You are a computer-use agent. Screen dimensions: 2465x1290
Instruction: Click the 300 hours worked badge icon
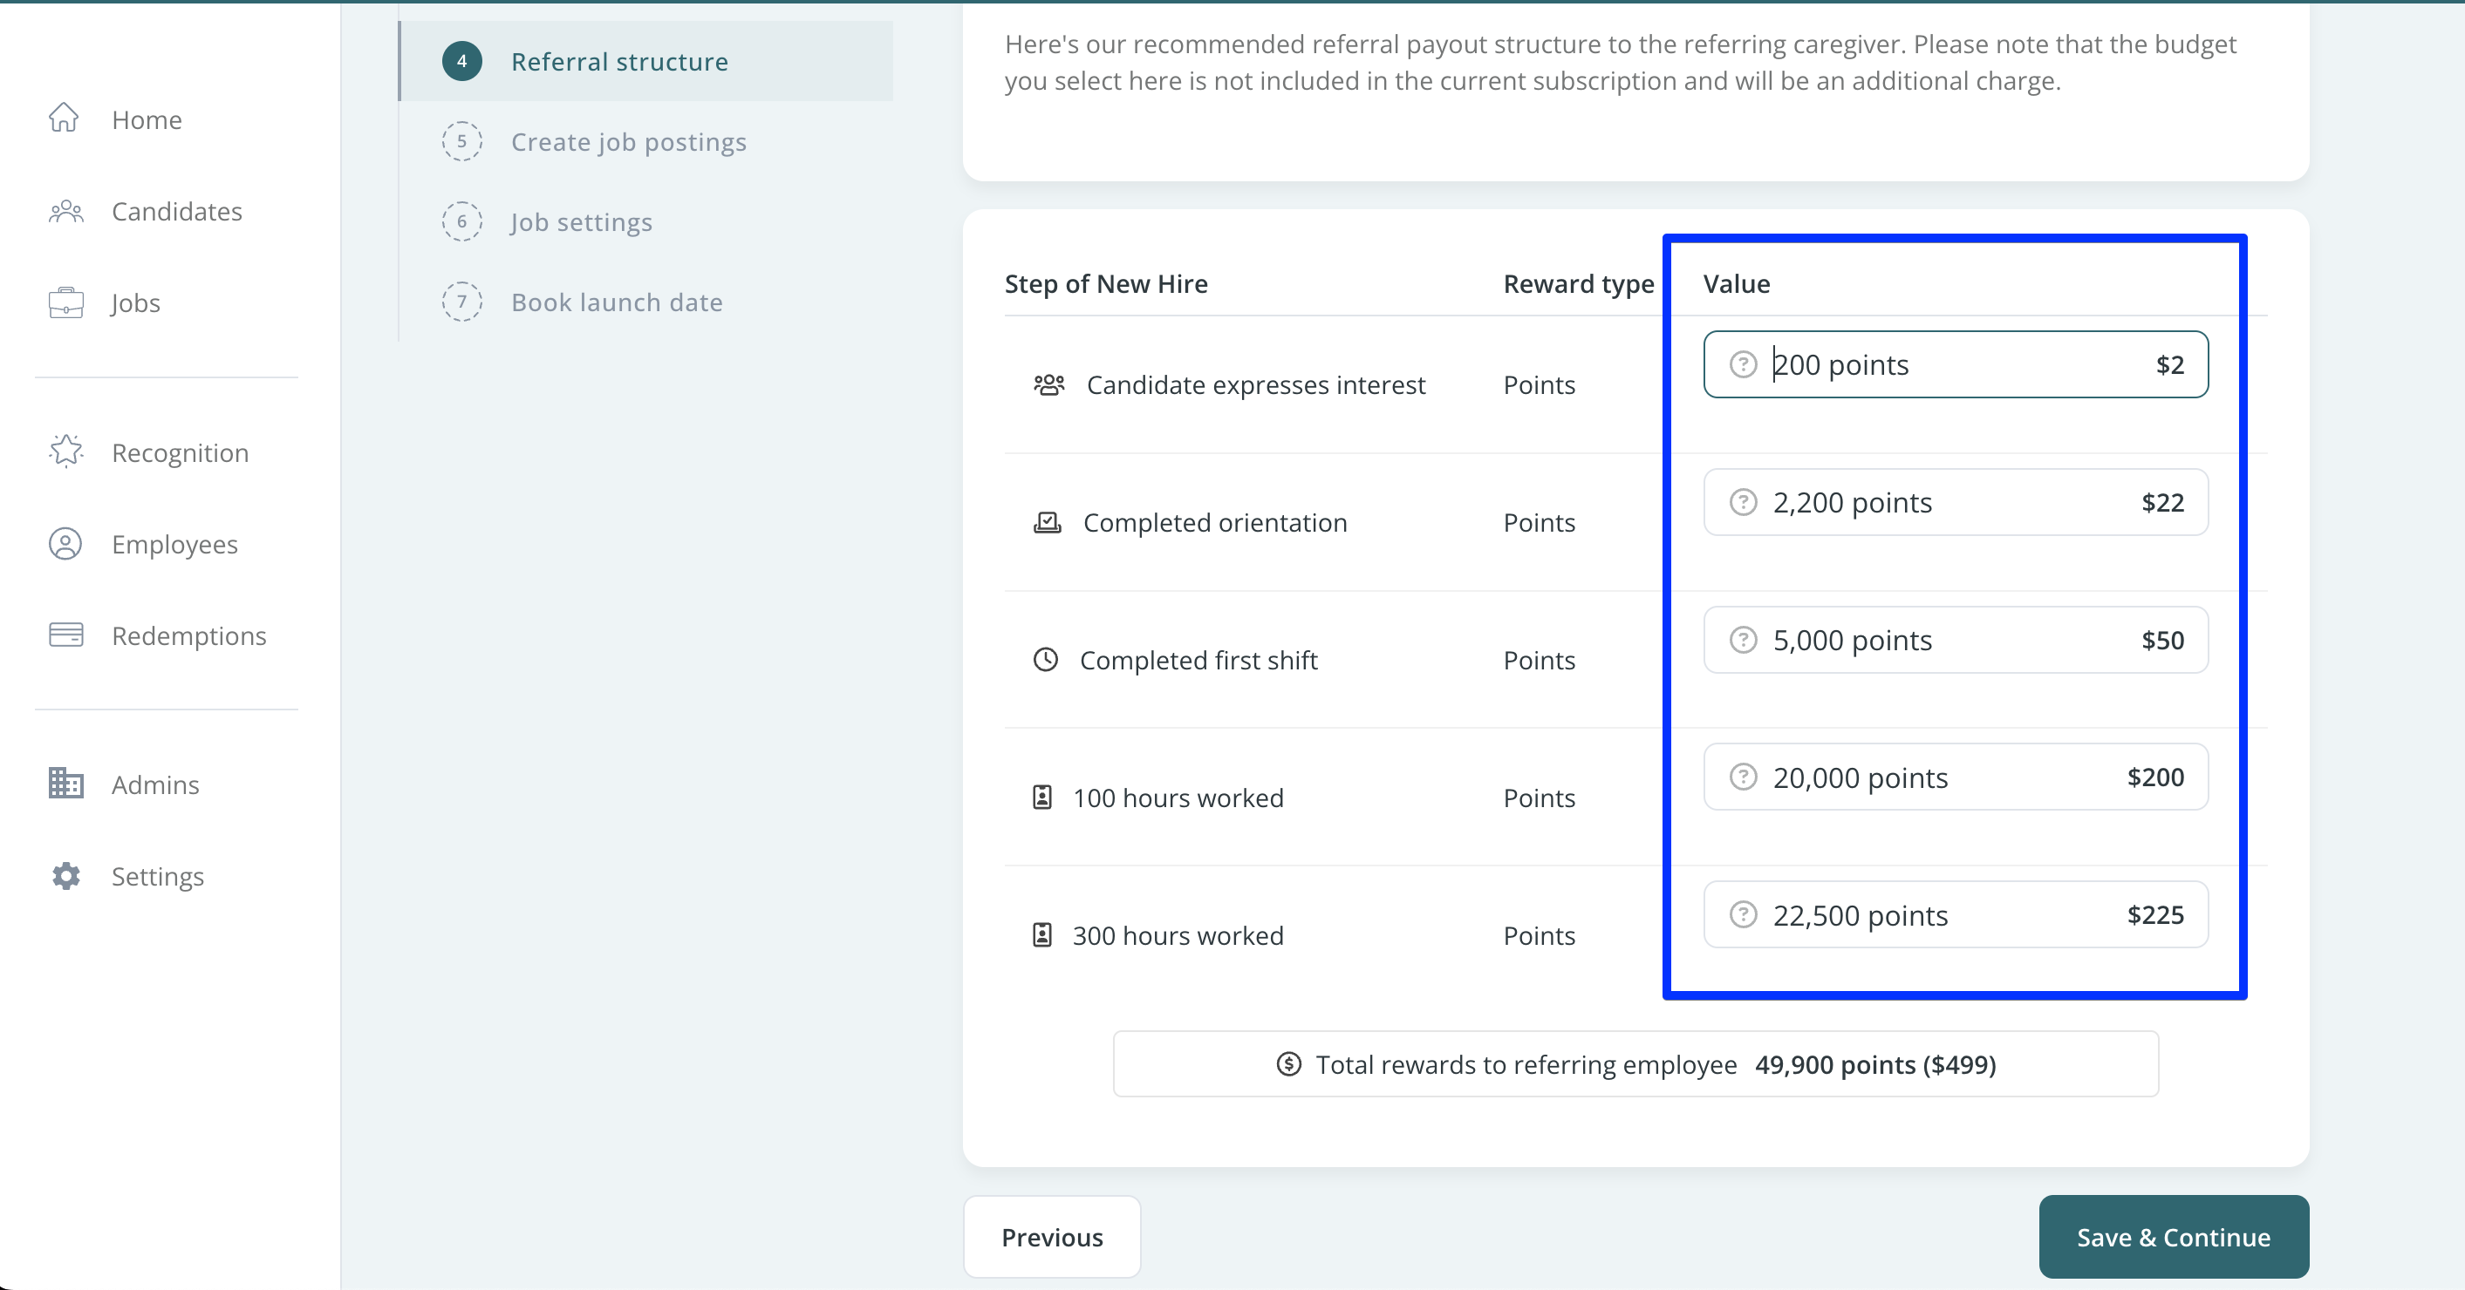(1042, 935)
